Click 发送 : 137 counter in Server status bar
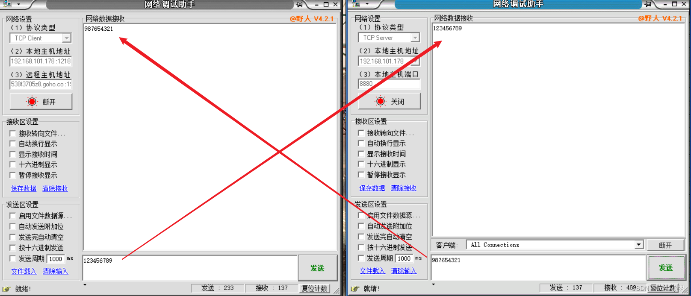 [x=566, y=288]
